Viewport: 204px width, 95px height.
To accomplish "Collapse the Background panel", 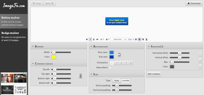I will (91, 46).
